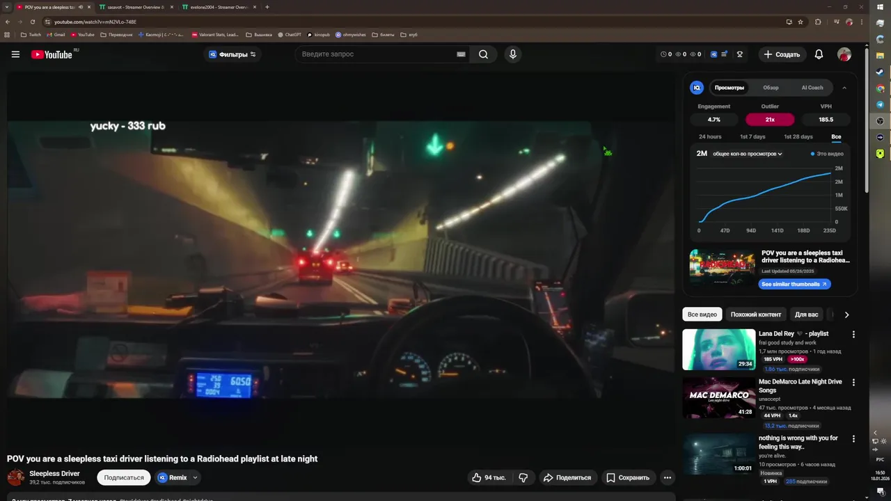Show more filter chips with right arrow
This screenshot has height=501, width=891.
846,315
